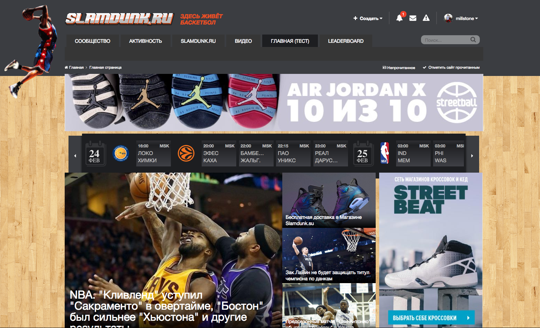The image size is (540, 328).
Task: Click the ВЫБРАТЬ СЕБЕ КРОССОВКИ button
Action: coord(431,318)
